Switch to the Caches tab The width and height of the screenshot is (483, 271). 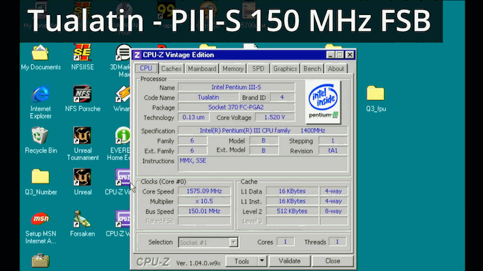(171, 69)
